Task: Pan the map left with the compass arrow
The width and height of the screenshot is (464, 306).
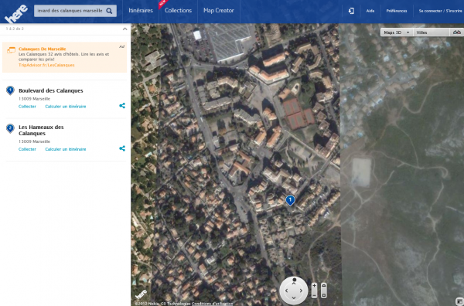Action: 286,291
